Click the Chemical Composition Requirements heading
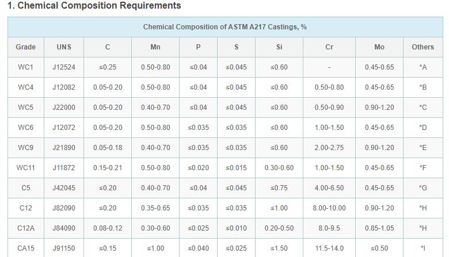This screenshot has width=449, height=257. coord(94,5)
